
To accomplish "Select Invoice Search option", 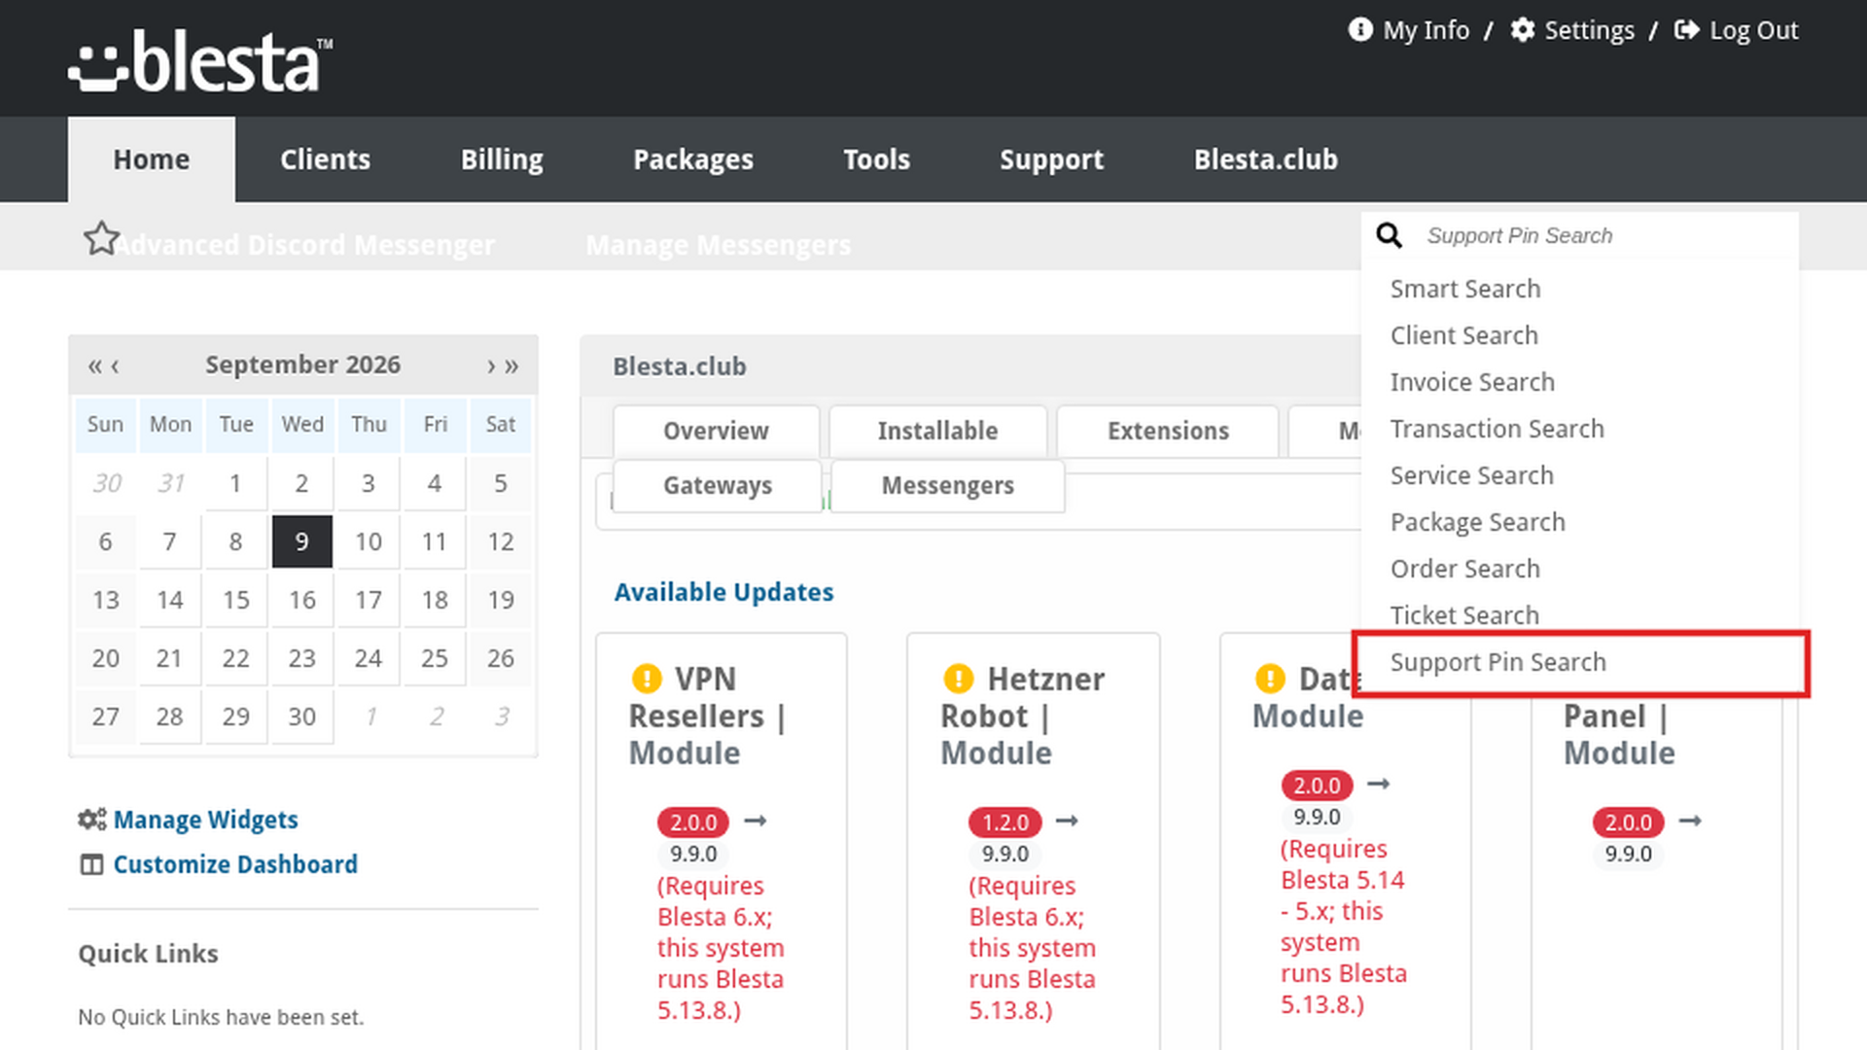I will click(x=1580, y=382).
